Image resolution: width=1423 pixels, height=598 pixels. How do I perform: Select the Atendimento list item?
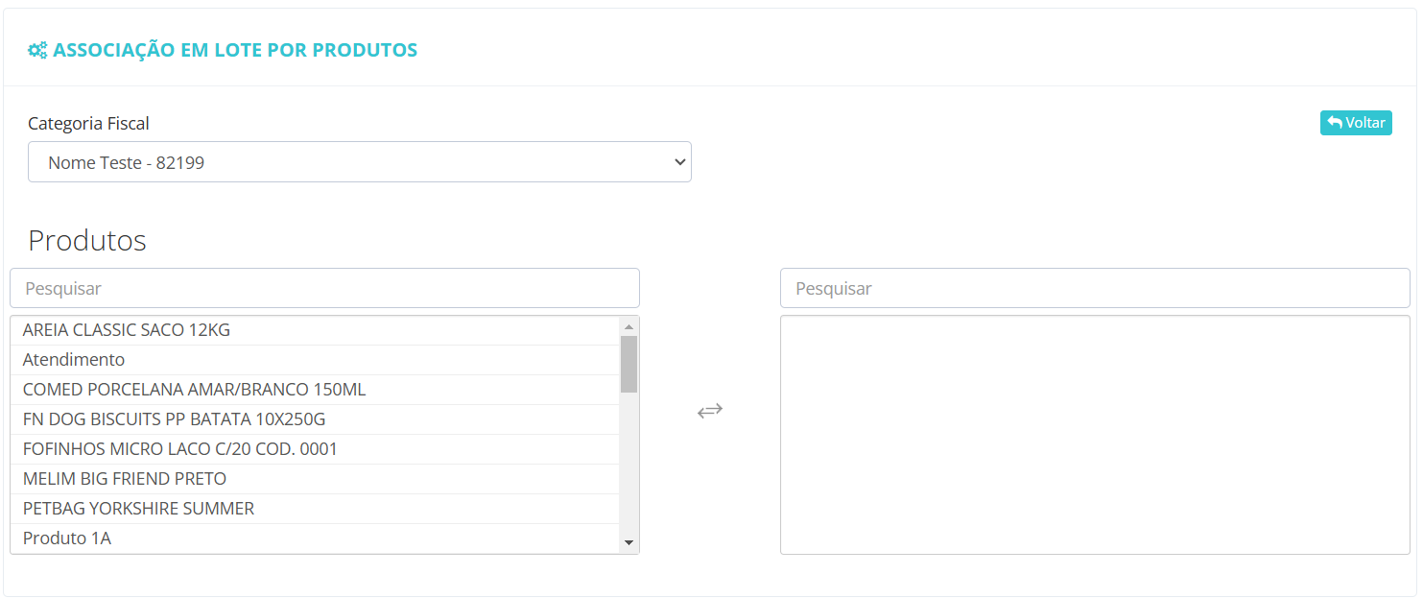(x=315, y=360)
